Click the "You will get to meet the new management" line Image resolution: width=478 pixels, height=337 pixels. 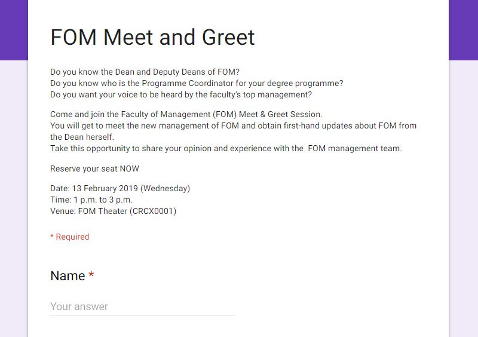coord(233,125)
